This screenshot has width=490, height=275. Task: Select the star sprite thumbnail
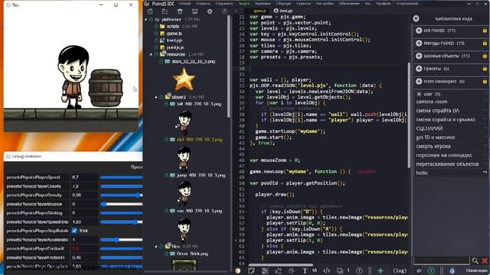(185, 79)
